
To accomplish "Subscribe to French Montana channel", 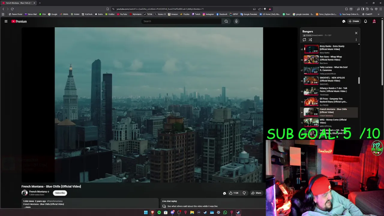I will (60, 193).
